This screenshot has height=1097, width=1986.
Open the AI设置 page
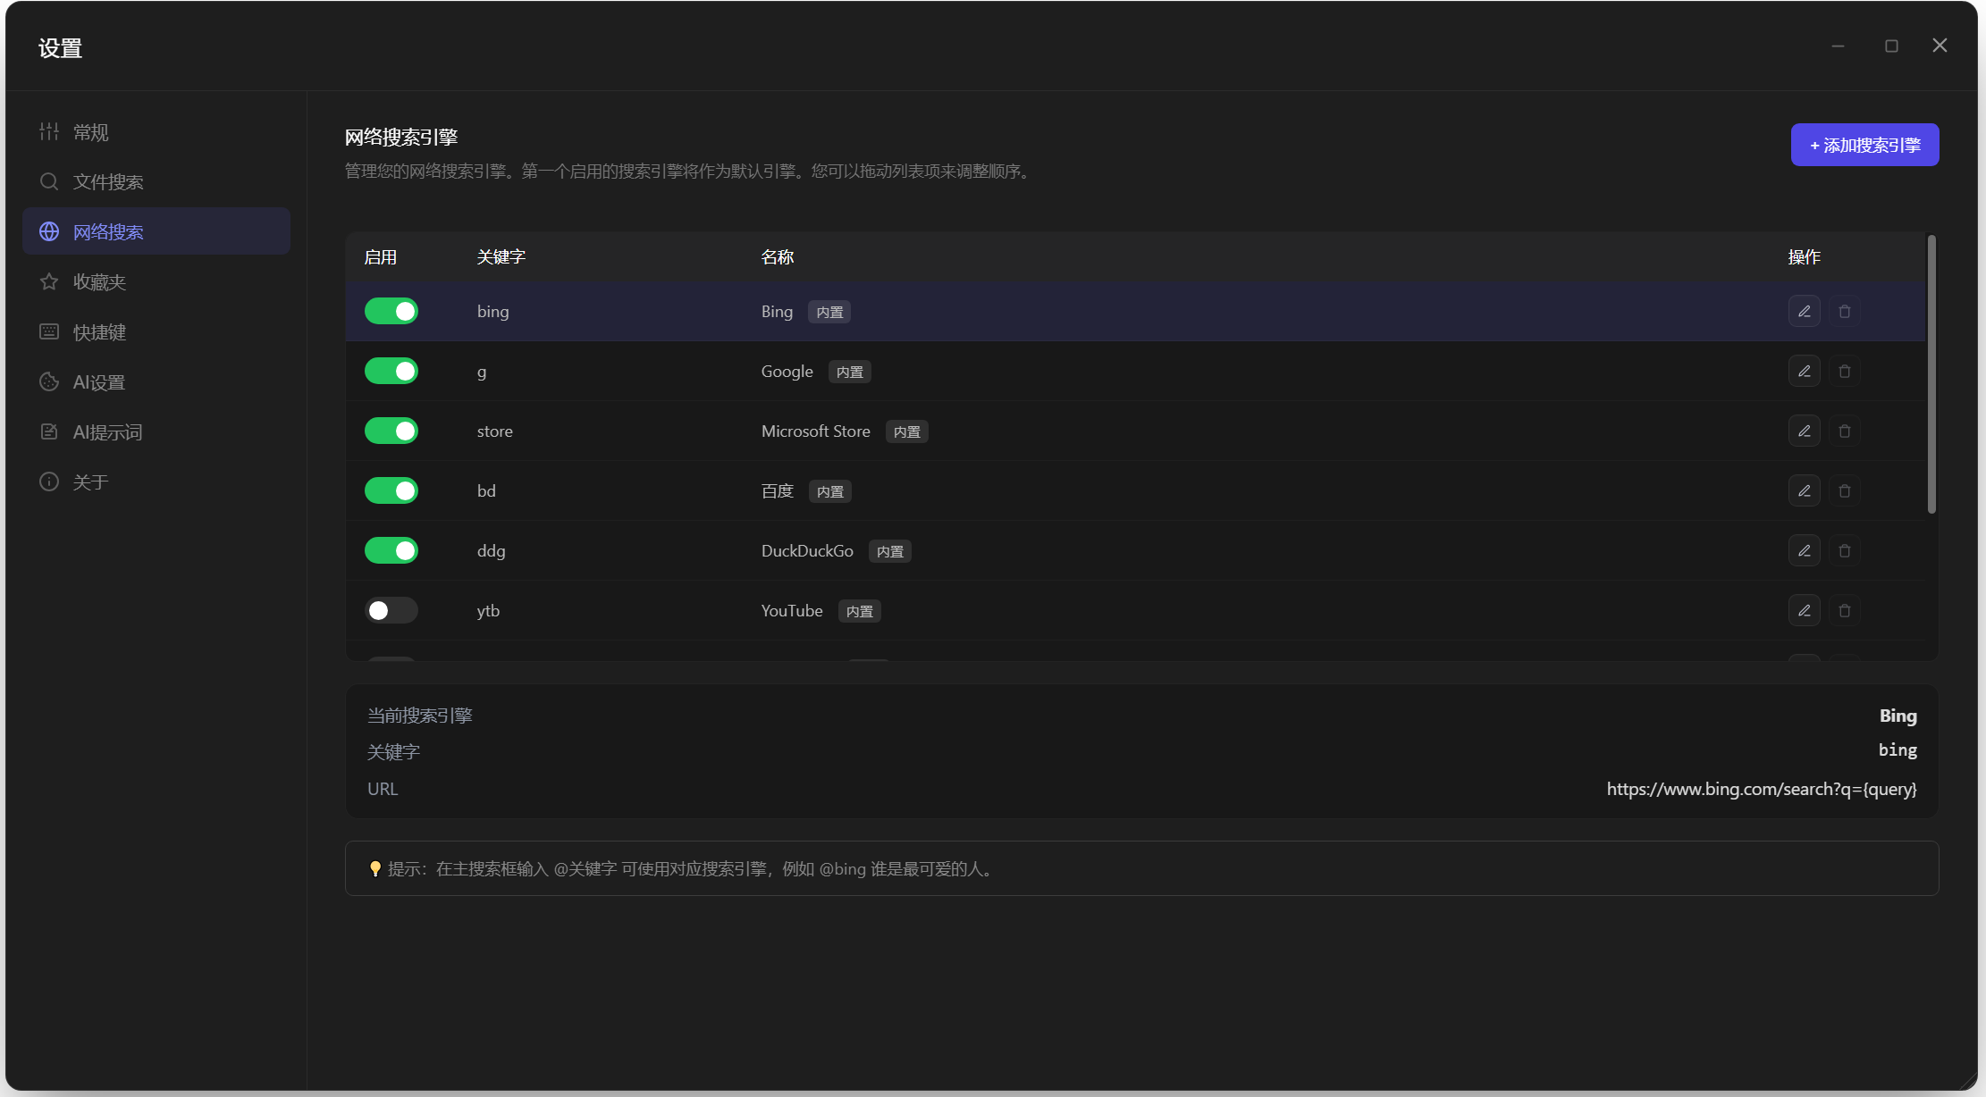(156, 381)
